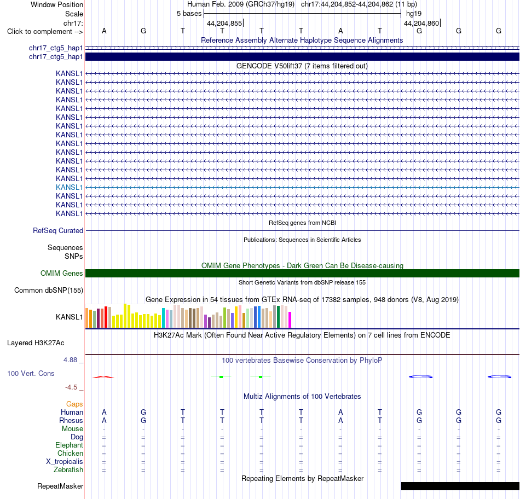Open the GTEx Gene Expression in 54 tissues title
The height and width of the screenshot is (499, 520).
tap(302, 299)
